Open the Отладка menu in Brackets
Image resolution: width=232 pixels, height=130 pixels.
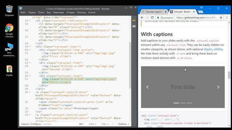(70, 13)
